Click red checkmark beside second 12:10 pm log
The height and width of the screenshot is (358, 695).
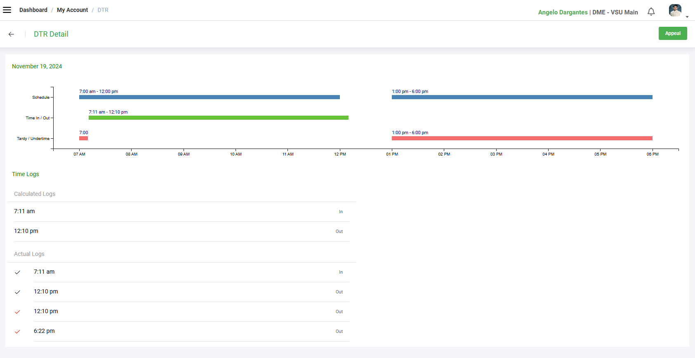pyautogui.click(x=17, y=312)
